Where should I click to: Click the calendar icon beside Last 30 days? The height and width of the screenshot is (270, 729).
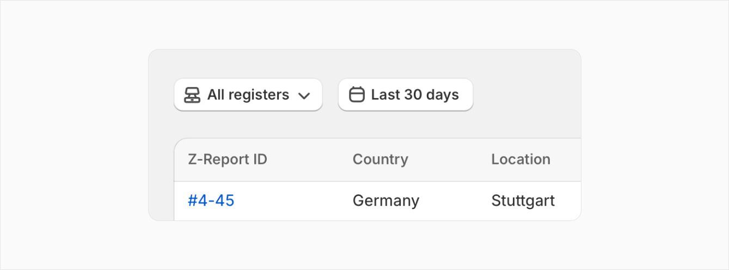point(357,95)
